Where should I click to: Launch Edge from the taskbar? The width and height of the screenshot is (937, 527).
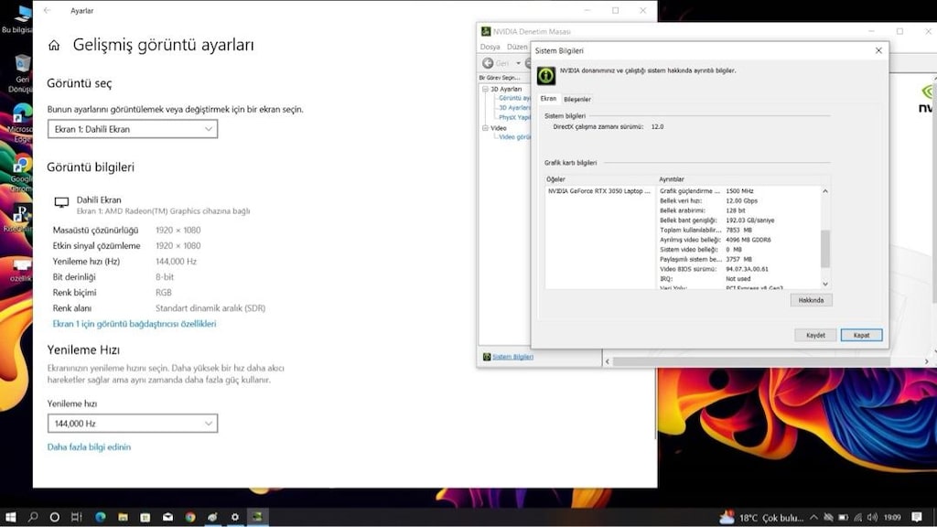point(101,517)
